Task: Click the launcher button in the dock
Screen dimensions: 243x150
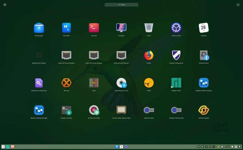Action: [x=3, y=147]
